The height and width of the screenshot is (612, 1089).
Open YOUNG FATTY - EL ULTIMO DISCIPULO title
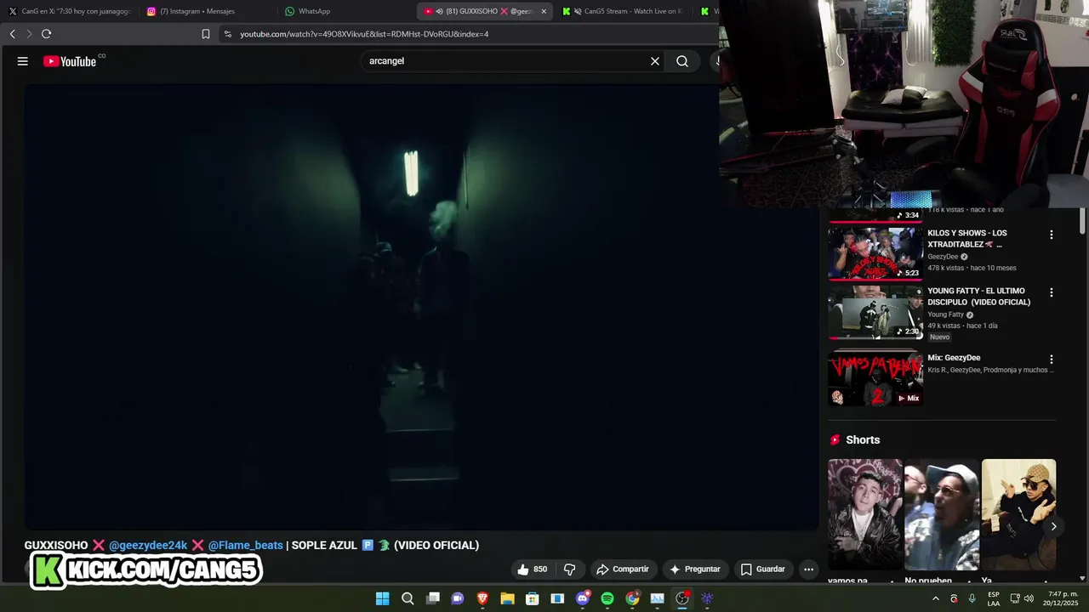(x=978, y=297)
